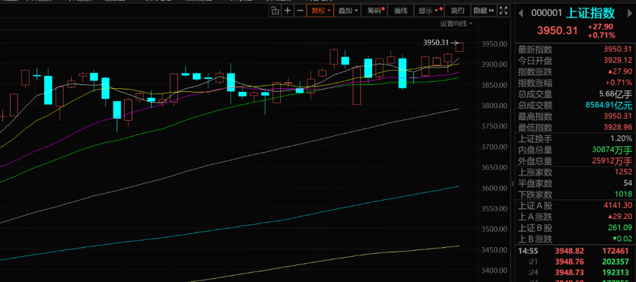Select the 画线 drawing tools
The height and width of the screenshot is (282, 636).
pos(400,11)
